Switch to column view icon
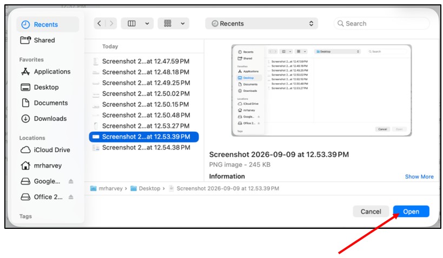Screen dimensions: 443x258 131,23
